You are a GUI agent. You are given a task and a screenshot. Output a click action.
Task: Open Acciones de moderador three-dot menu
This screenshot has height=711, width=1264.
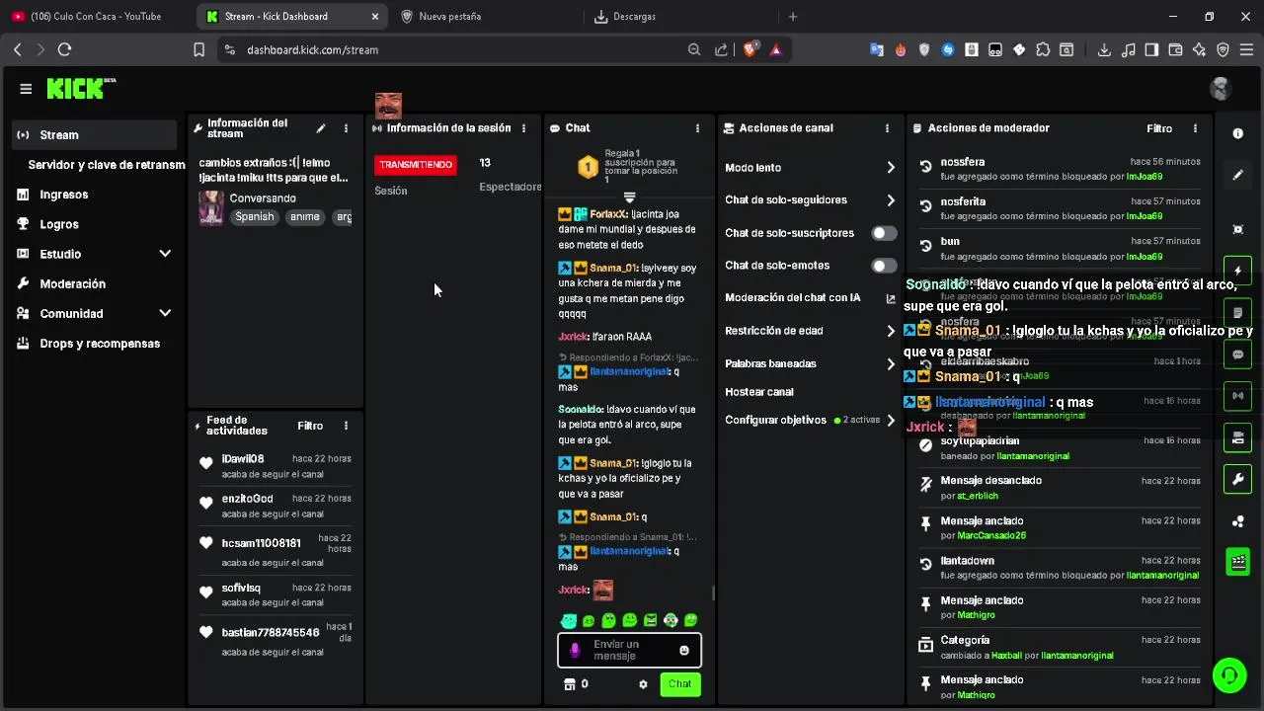coord(1195,128)
